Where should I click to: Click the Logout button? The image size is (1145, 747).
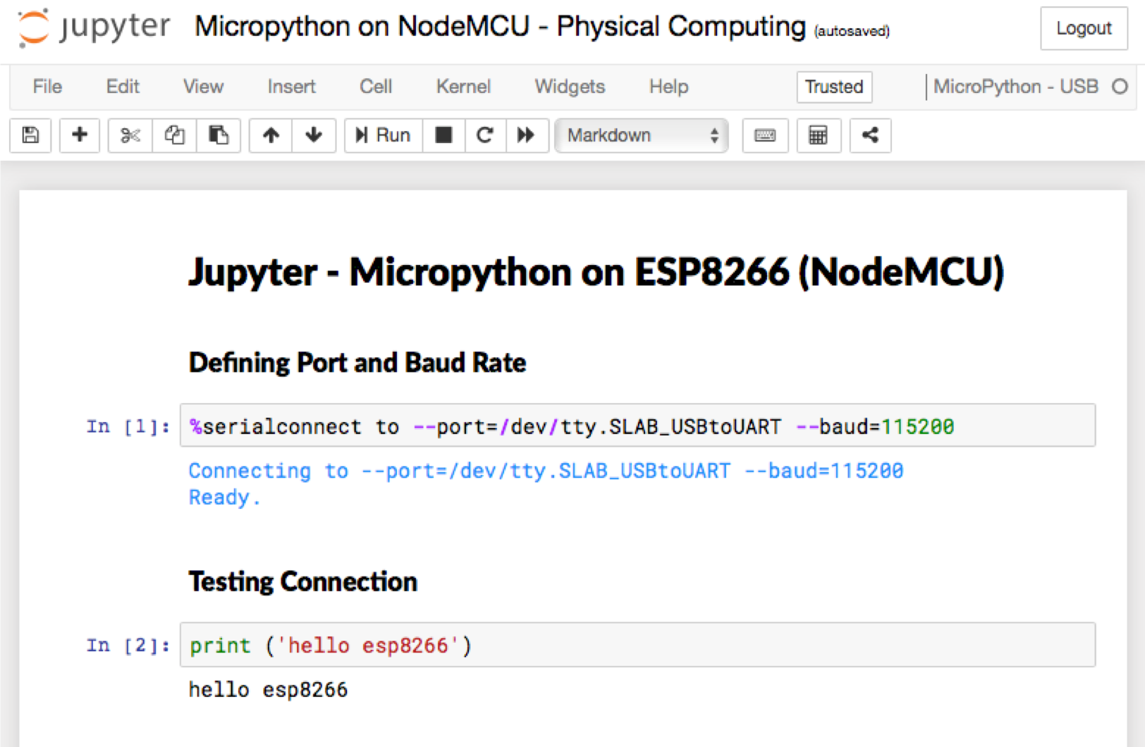1084,28
